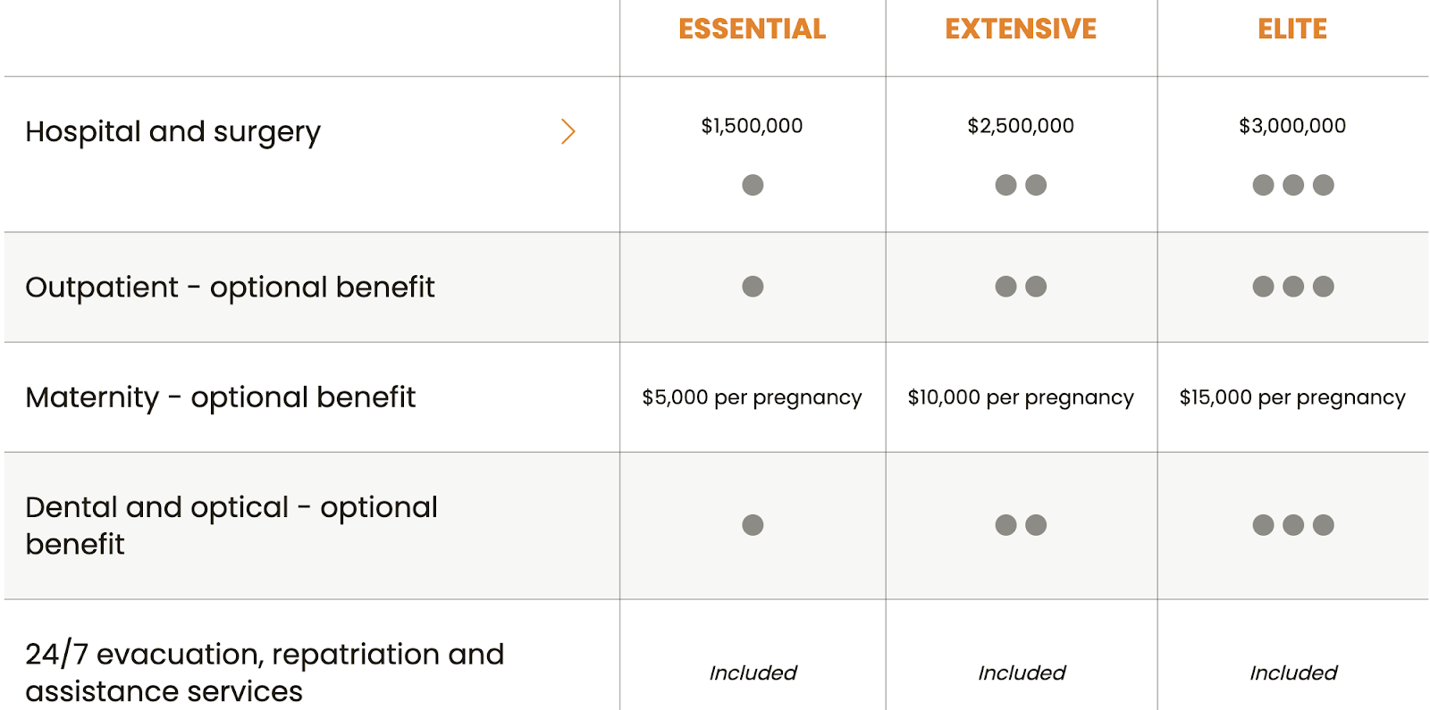
Task: Click two-dot indicator in Extensive Hospital row
Action: tap(1021, 185)
